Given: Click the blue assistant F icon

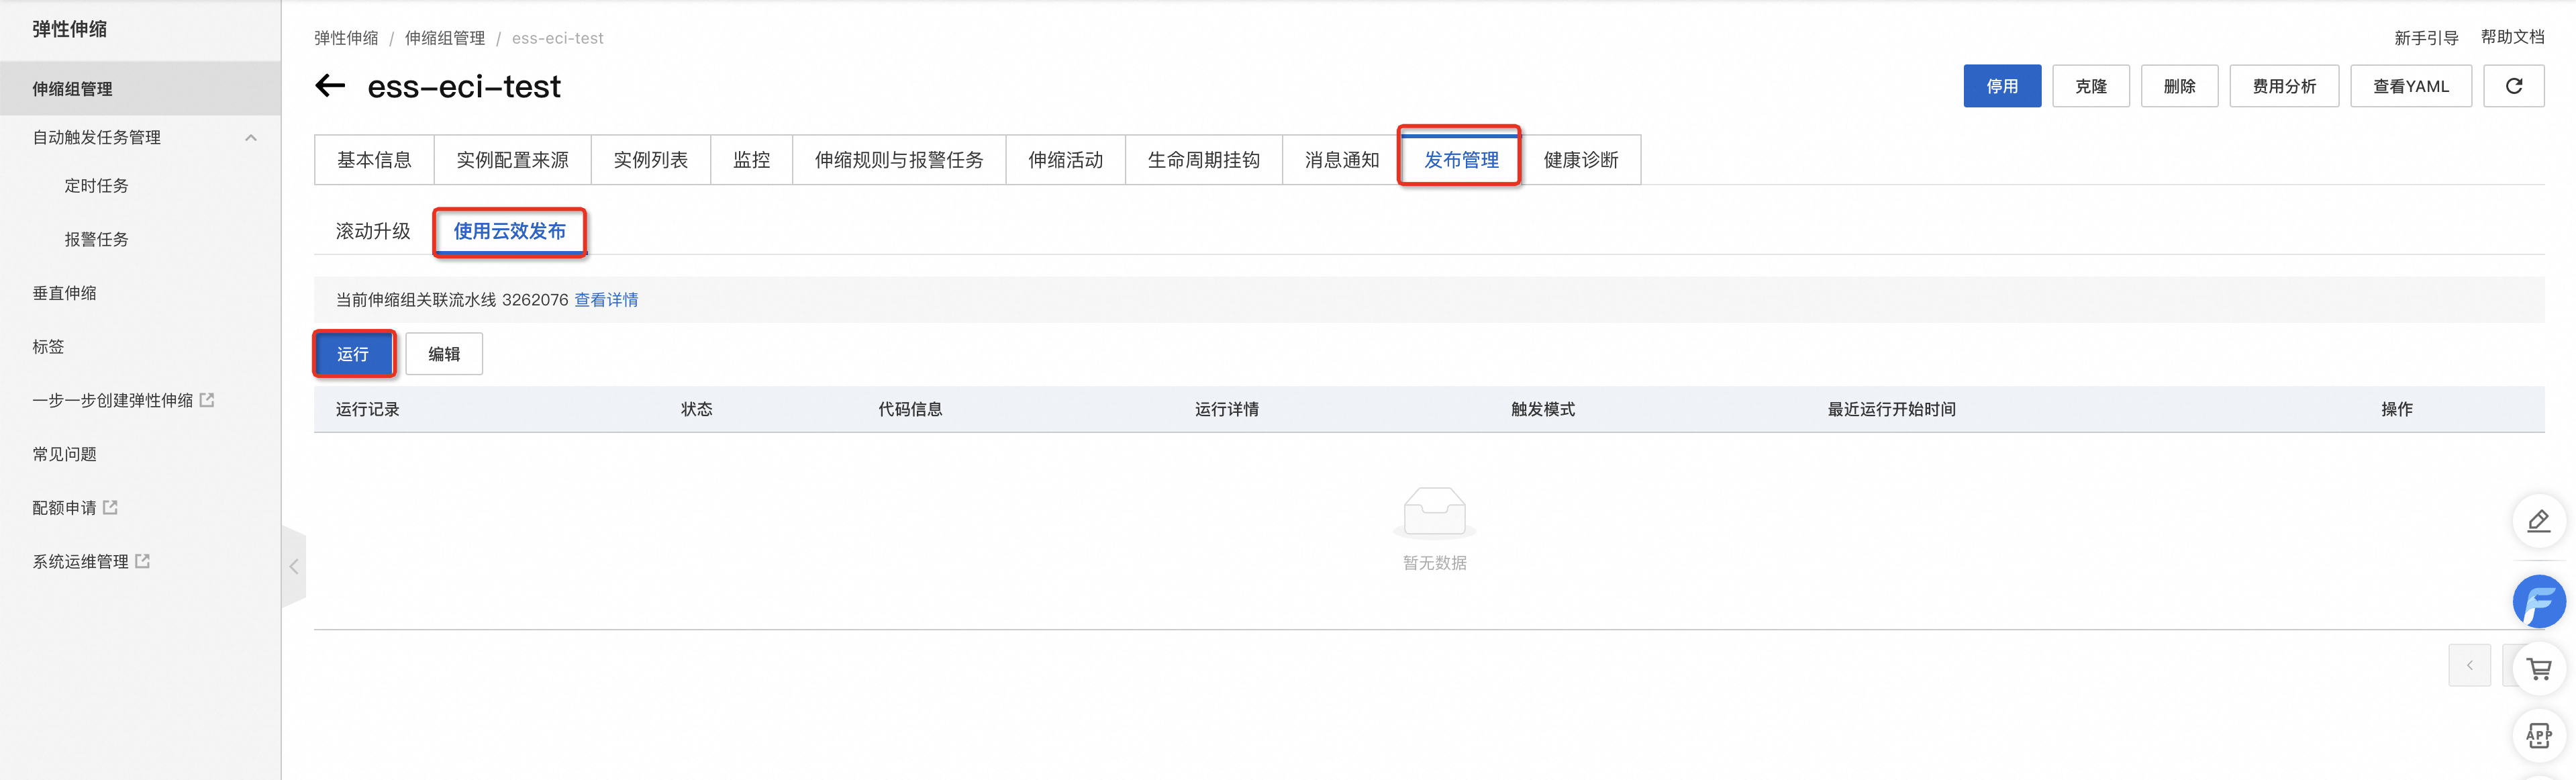Looking at the screenshot, I should pyautogui.click(x=2538, y=601).
